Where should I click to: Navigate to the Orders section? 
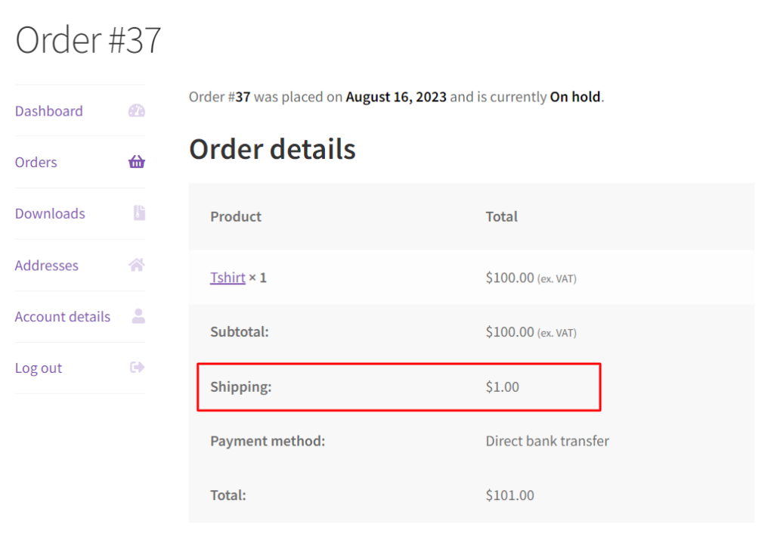[36, 162]
